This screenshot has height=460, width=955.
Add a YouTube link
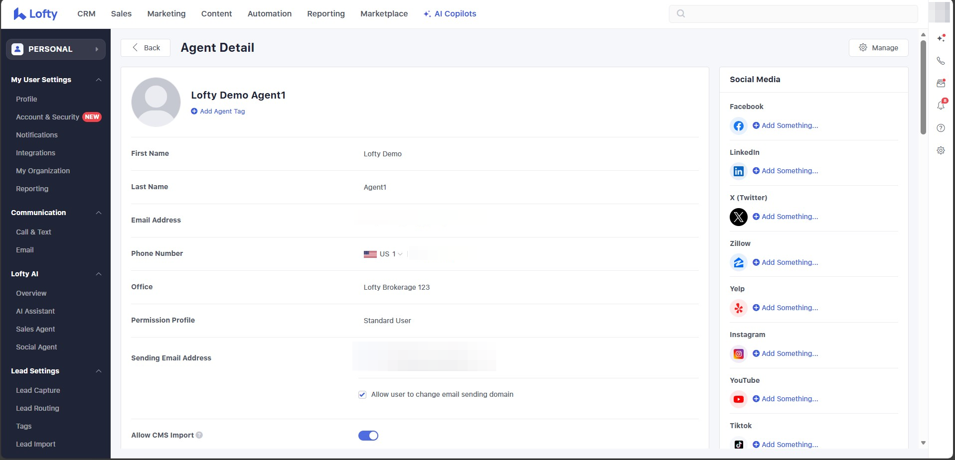pos(786,399)
